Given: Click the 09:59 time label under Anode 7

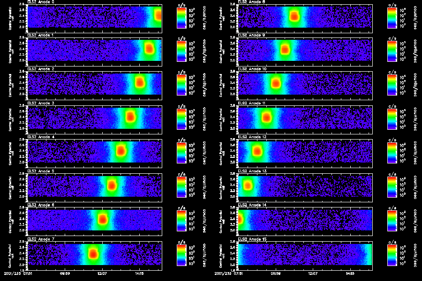Looking at the screenshot, I should click(65, 274).
